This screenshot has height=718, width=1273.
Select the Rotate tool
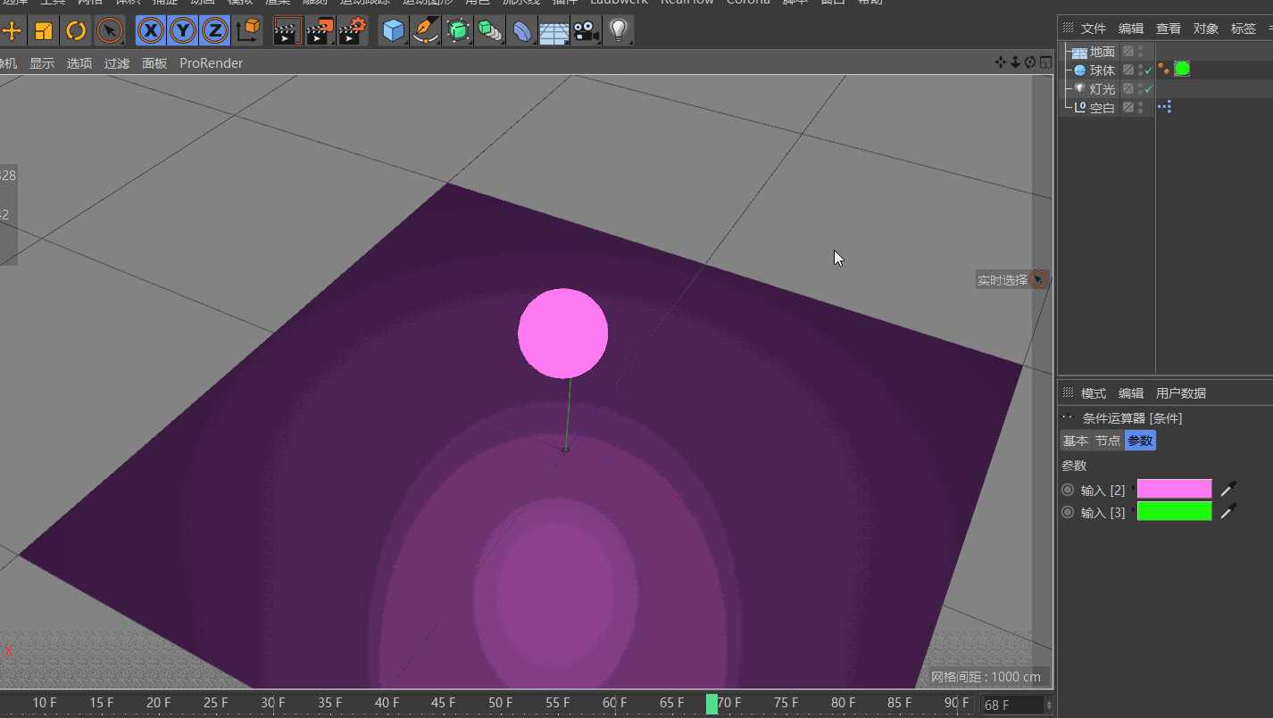click(76, 31)
